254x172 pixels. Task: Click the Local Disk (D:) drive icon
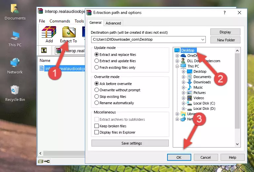[x=190, y=109]
